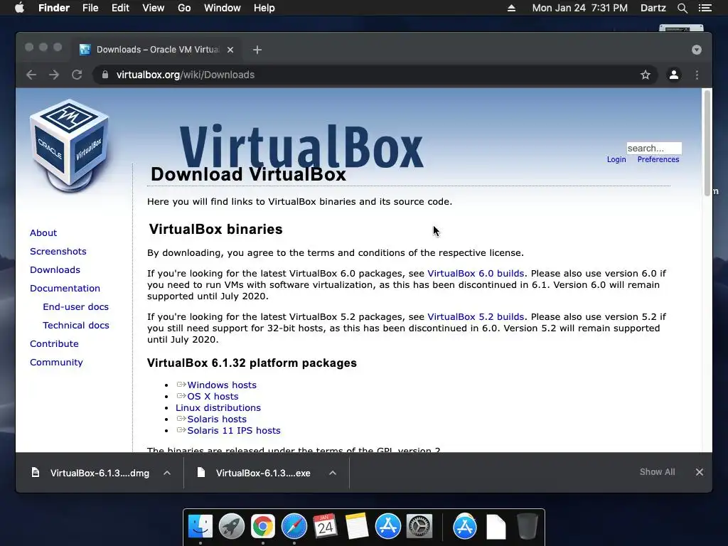
Task: Open the Documentation sidebar link
Action: tap(65, 289)
